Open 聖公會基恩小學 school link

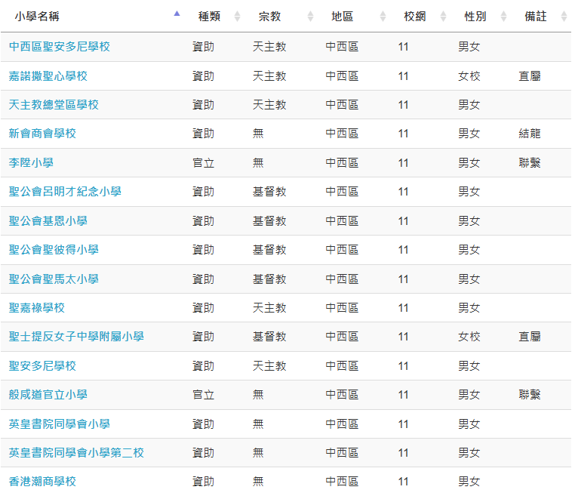tap(48, 221)
